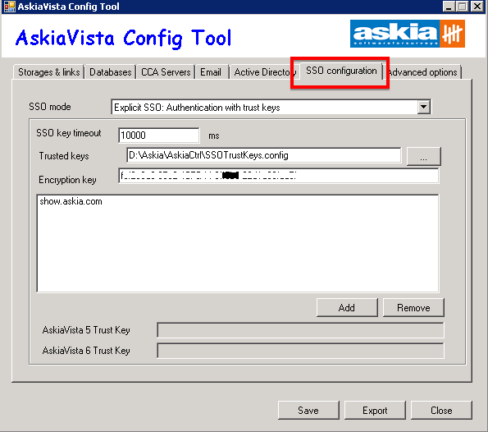The height and width of the screenshot is (432, 488).
Task: Show the Advanced options tab
Action: [423, 72]
